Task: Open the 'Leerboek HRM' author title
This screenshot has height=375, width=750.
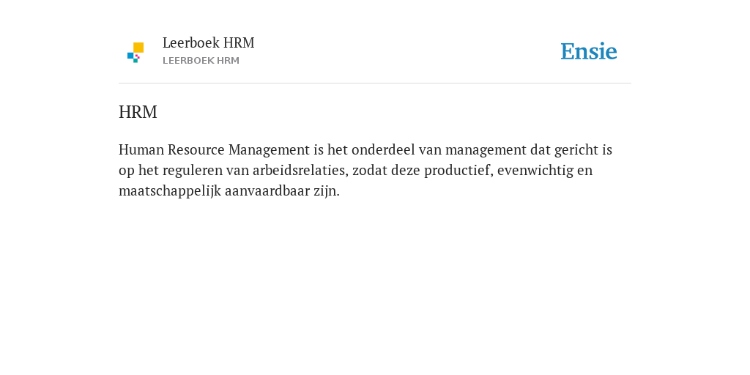Action: pos(209,43)
